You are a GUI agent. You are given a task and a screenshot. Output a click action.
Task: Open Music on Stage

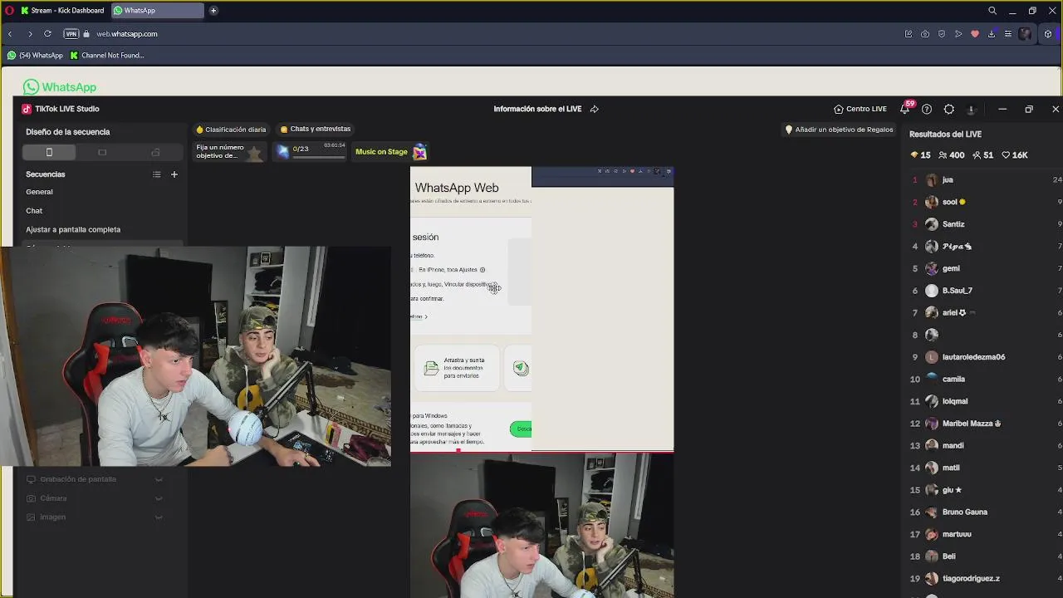click(x=390, y=152)
